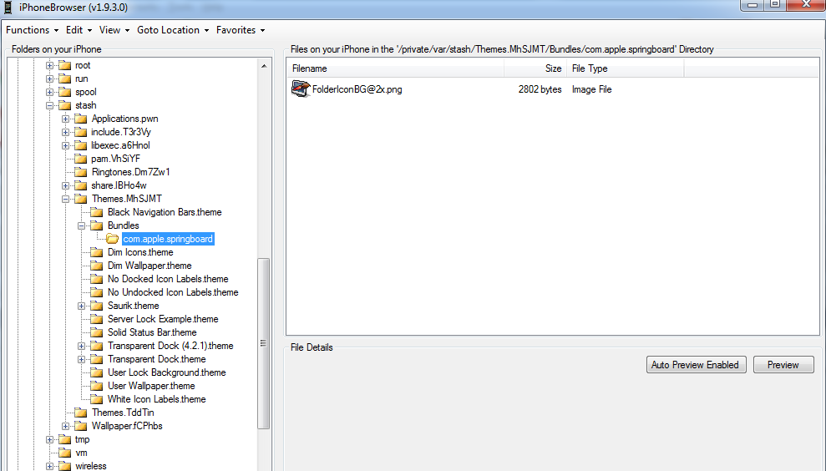
Task: Click the Dim Icons.theme folder icon
Action: (96, 252)
